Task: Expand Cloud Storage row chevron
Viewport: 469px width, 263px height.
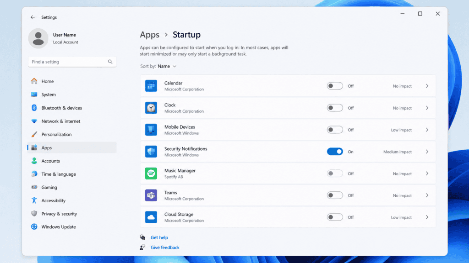Action: click(x=427, y=217)
